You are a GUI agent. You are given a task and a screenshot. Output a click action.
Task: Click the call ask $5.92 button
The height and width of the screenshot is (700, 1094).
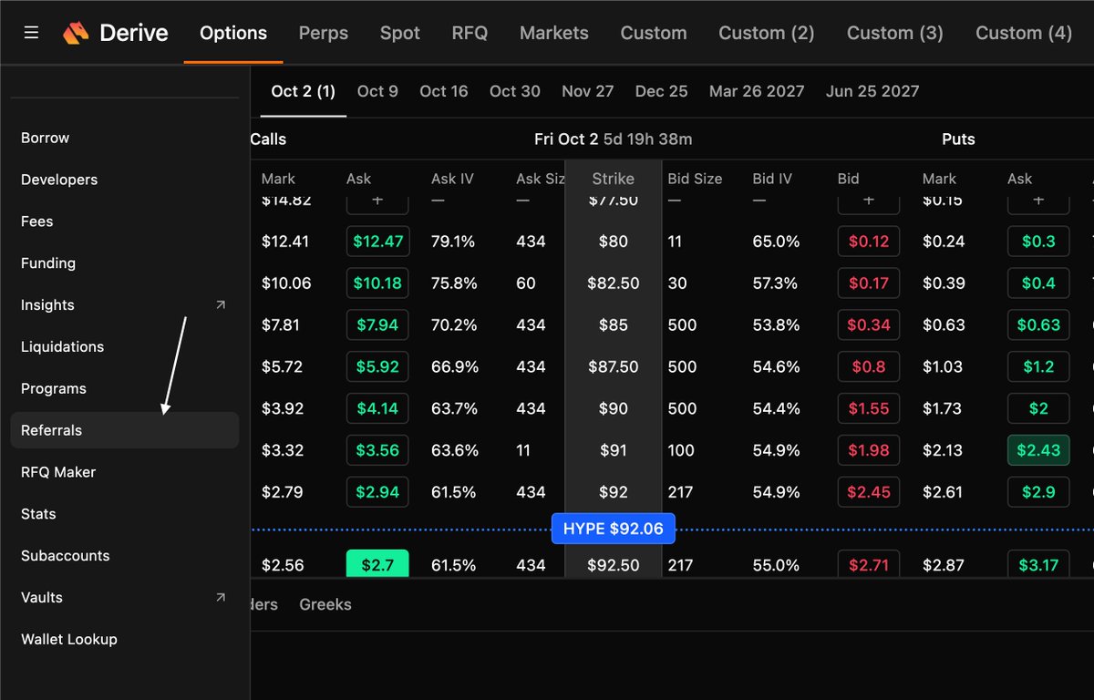377,367
